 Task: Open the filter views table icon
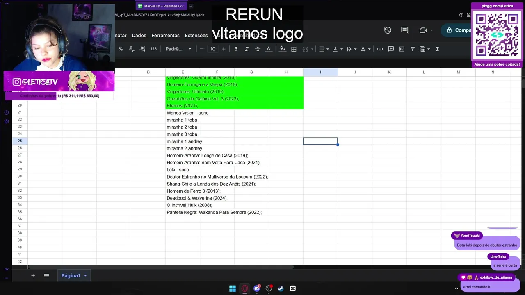425,49
